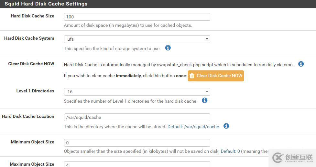The height and width of the screenshot is (167, 316).
Task: Open info icon for Level 1 directories help
Action: click(204, 100)
